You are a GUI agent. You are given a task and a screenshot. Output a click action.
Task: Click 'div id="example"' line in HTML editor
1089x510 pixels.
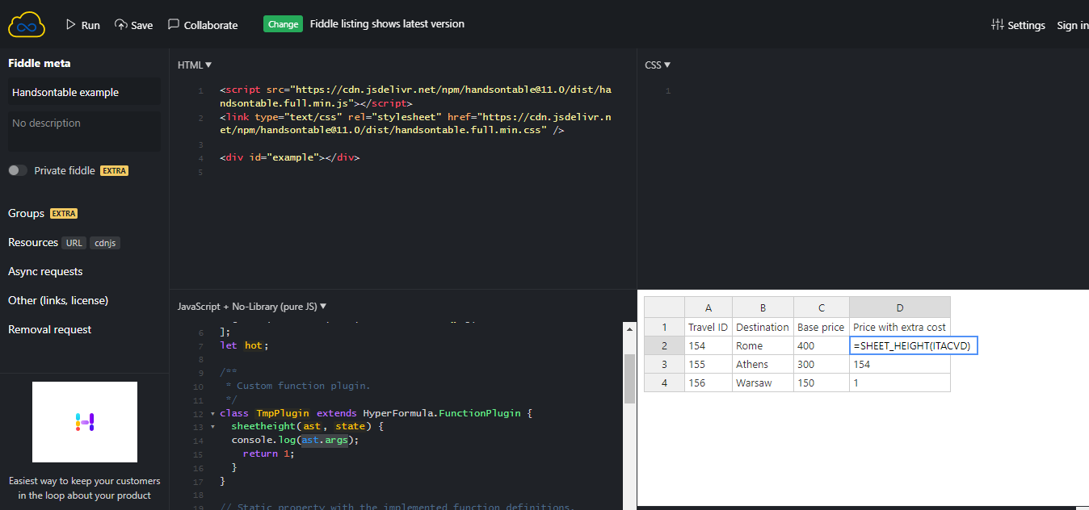pyautogui.click(x=289, y=157)
